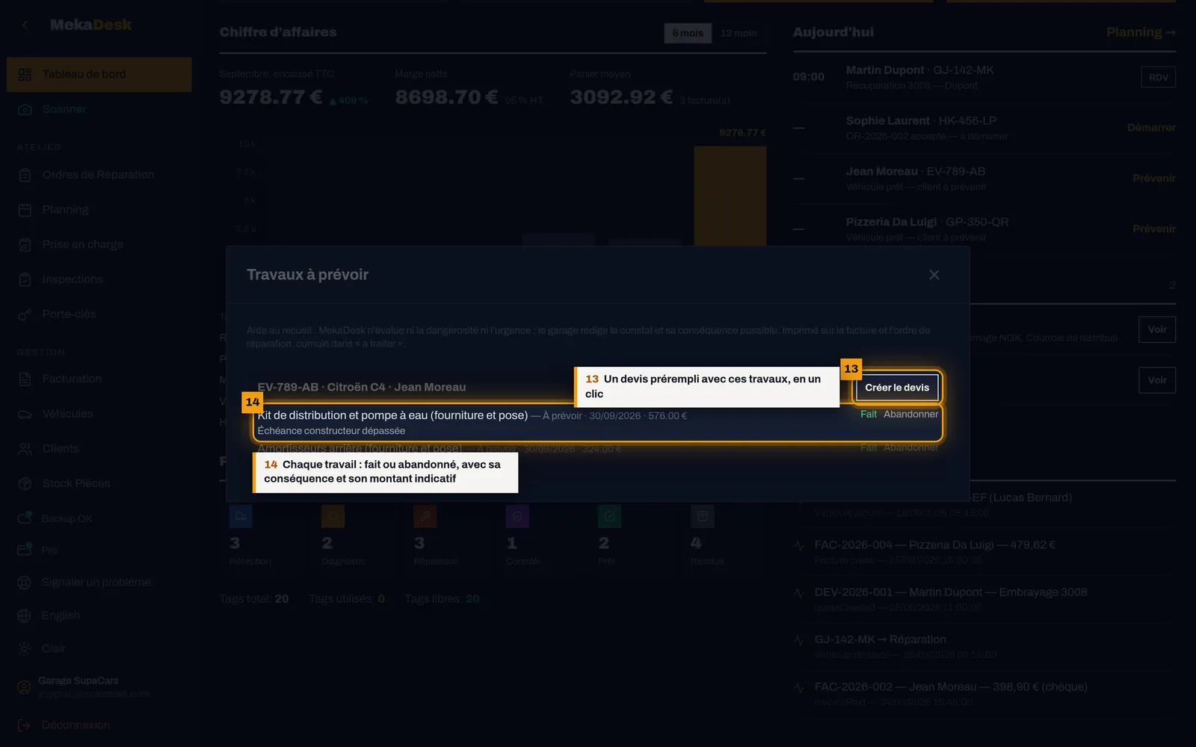Image resolution: width=1196 pixels, height=747 pixels.
Task: Click the RDV badge for Martin Dupont
Action: (1158, 77)
